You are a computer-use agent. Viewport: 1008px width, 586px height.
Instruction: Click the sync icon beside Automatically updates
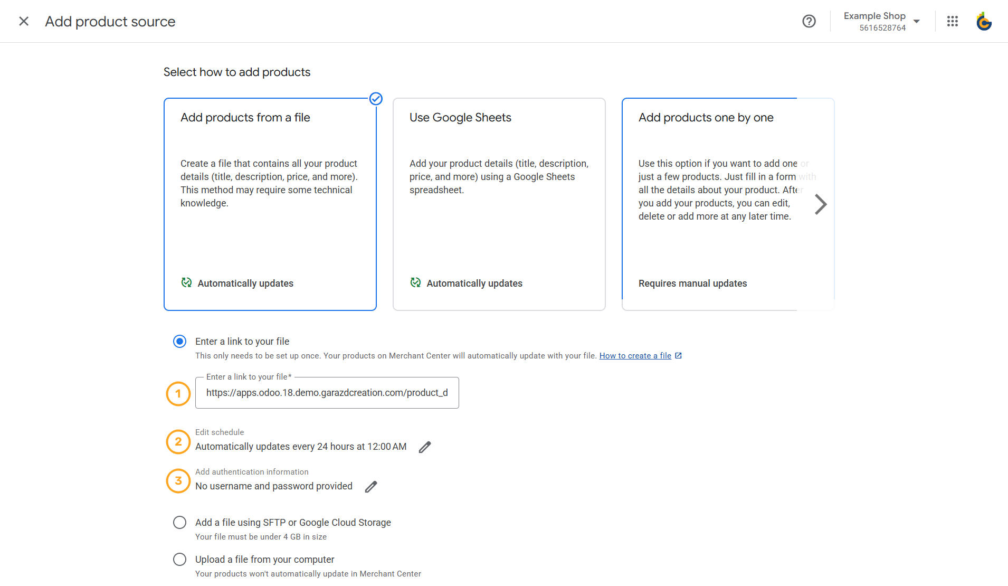click(186, 282)
